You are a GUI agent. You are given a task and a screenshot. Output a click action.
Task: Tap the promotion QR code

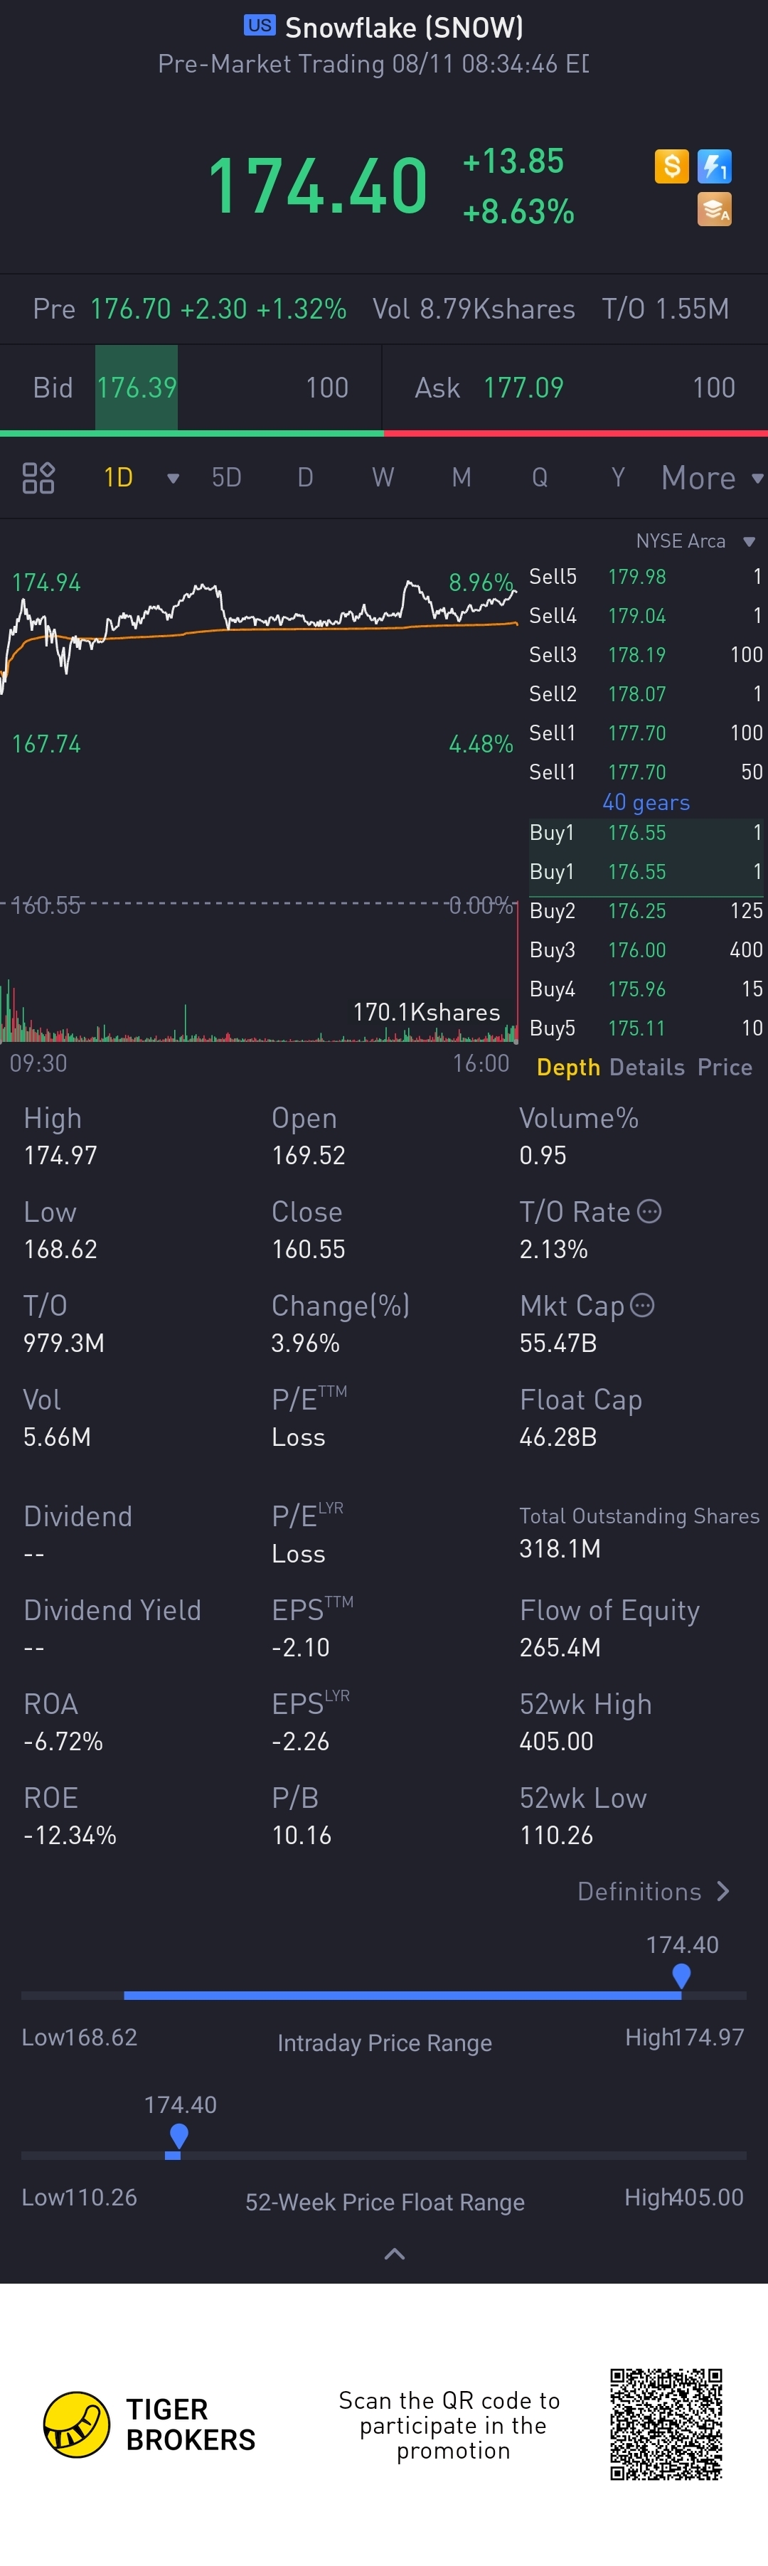point(666,2424)
